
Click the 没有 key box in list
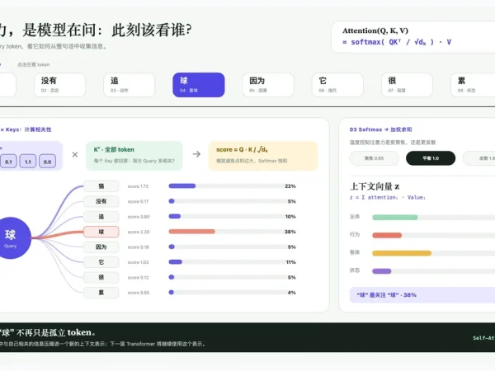tap(101, 201)
